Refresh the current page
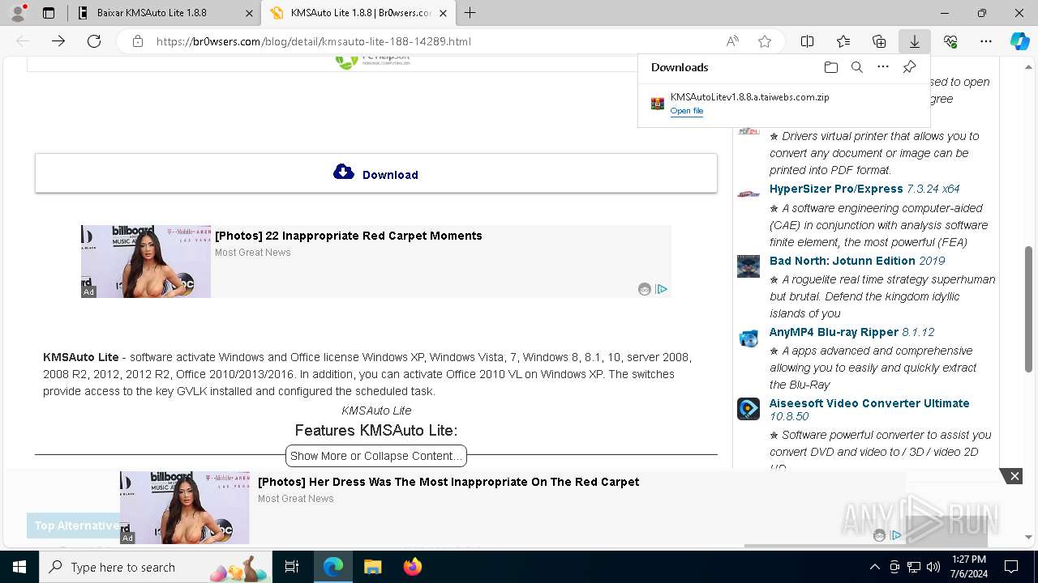This screenshot has height=583, width=1038. (94, 41)
